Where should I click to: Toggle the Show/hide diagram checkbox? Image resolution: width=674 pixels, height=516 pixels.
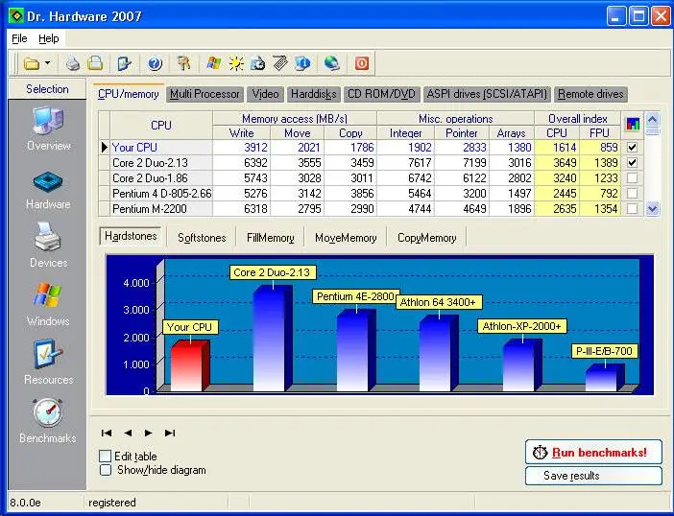[x=106, y=470]
